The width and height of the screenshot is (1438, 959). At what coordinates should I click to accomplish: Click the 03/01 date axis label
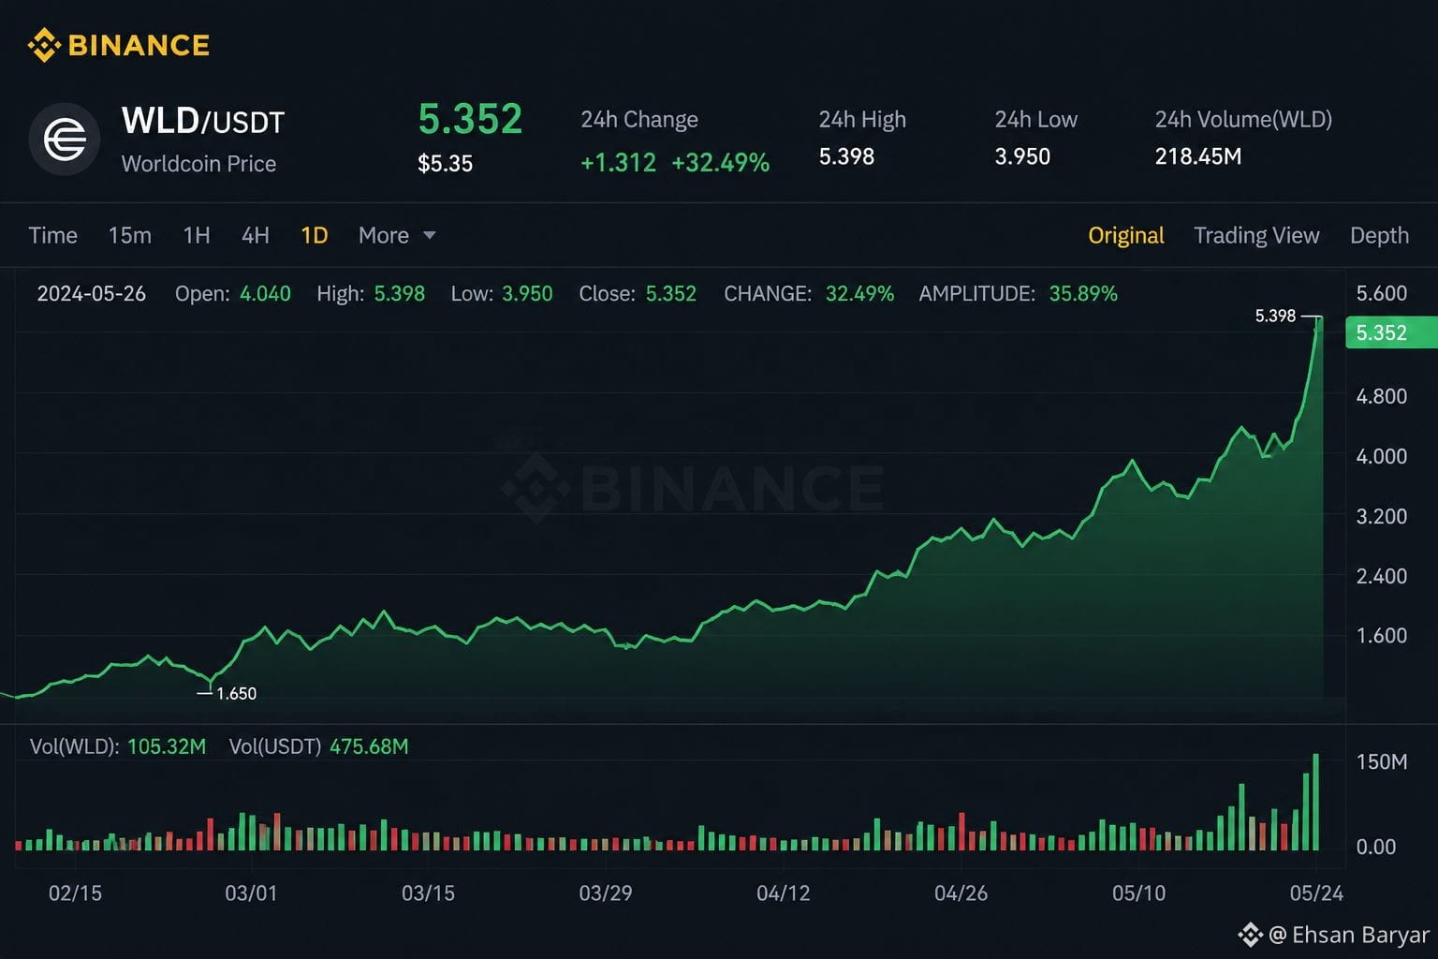pyautogui.click(x=251, y=893)
